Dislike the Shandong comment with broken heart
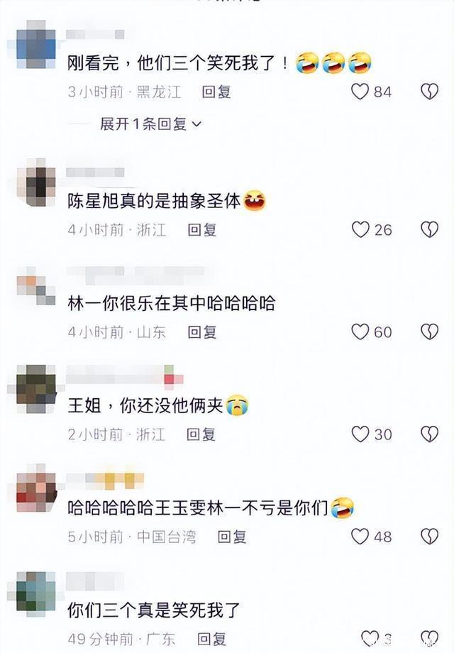The width and height of the screenshot is (454, 653). 429,332
